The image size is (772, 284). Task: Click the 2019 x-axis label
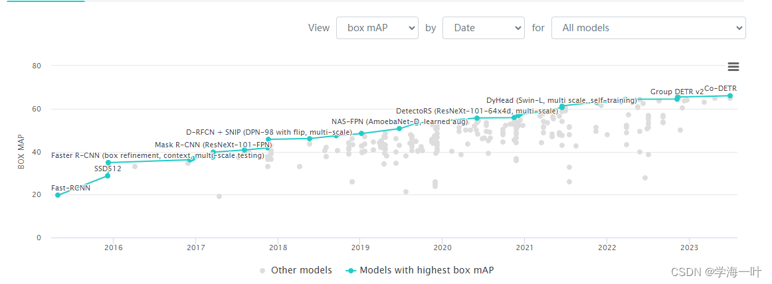coord(360,248)
